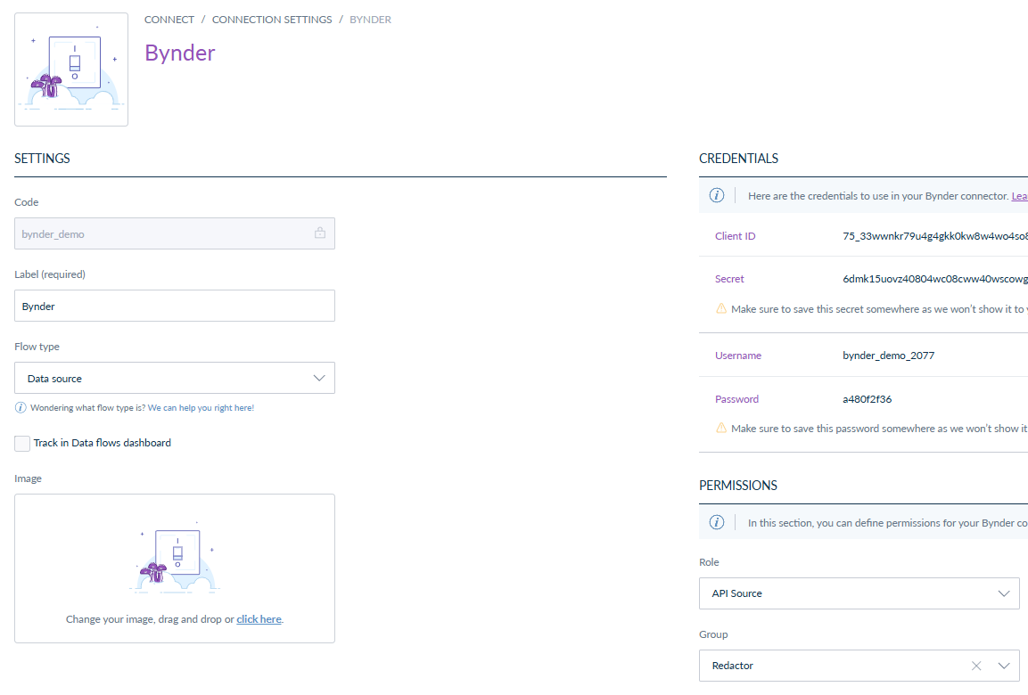Screen dimensions: 1028x695
Task: Click the 'We can help you right here!' link
Action: 201,407
